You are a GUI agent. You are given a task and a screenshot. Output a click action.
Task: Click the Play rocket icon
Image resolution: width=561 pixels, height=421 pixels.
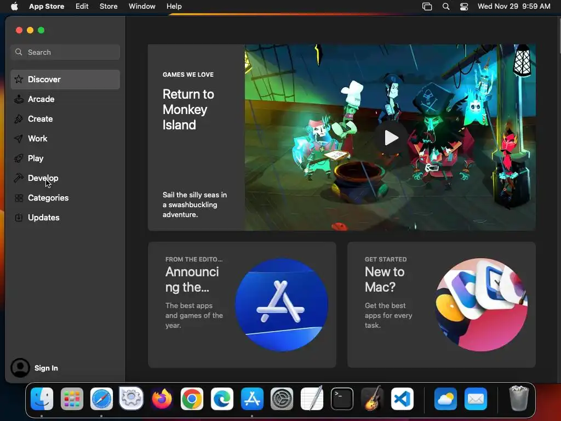pyautogui.click(x=19, y=158)
